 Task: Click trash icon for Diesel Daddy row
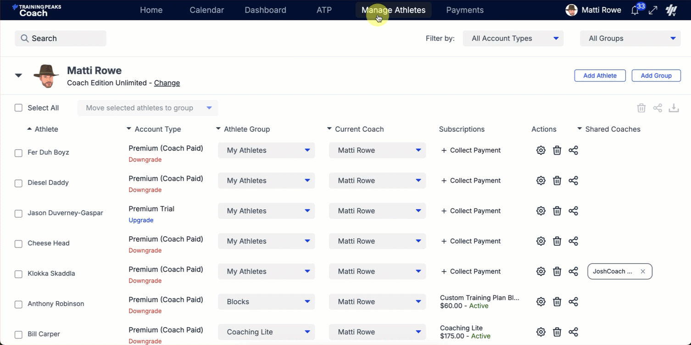point(557,181)
